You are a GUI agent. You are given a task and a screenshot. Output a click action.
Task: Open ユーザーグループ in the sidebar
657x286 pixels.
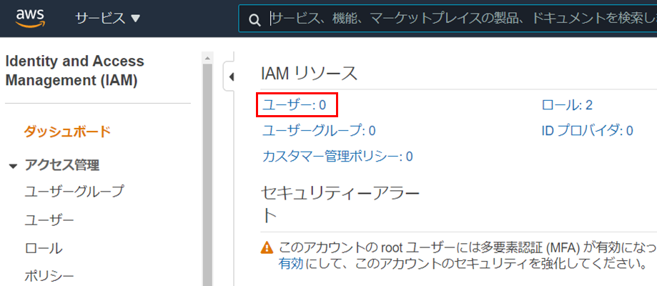click(x=74, y=191)
